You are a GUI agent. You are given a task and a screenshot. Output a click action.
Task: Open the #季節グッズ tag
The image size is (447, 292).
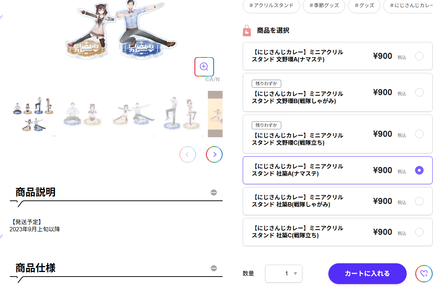(324, 5)
